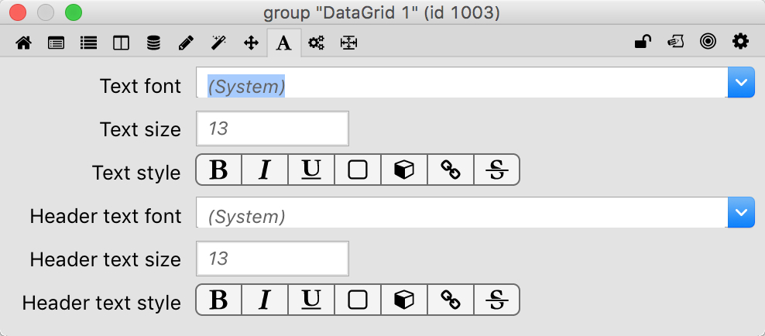Click into the Text font field
765x336 pixels.
(x=461, y=82)
